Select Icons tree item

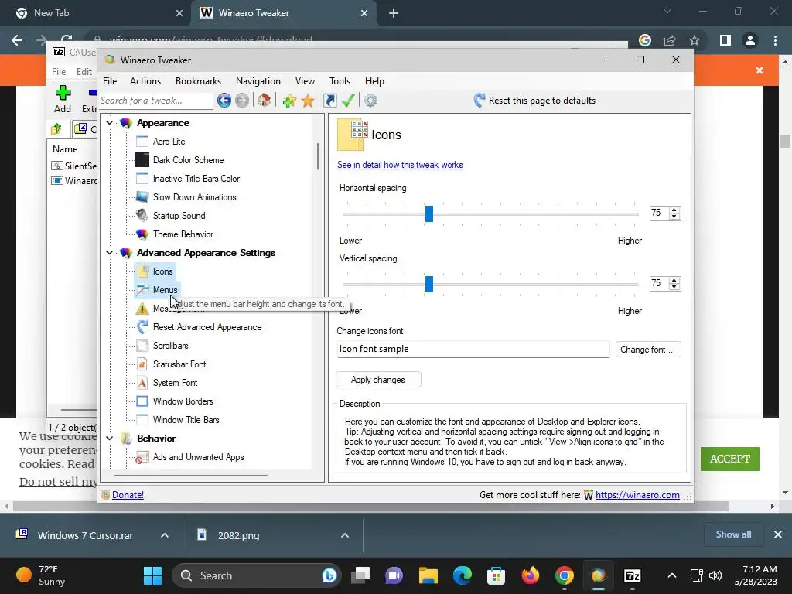click(162, 271)
